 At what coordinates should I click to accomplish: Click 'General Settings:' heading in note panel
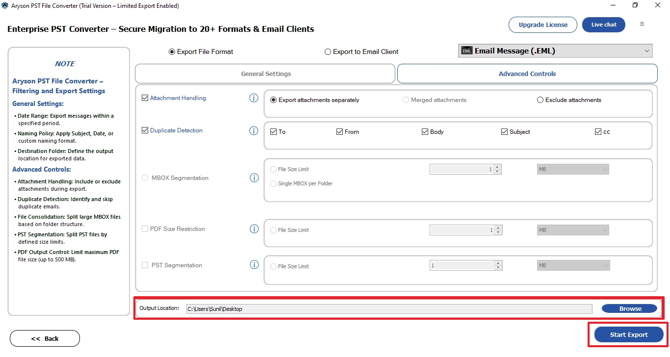click(38, 103)
